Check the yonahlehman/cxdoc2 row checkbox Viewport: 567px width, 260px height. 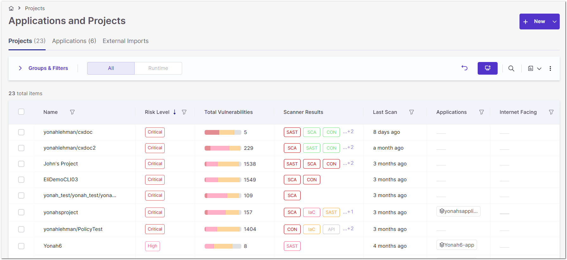(21, 148)
